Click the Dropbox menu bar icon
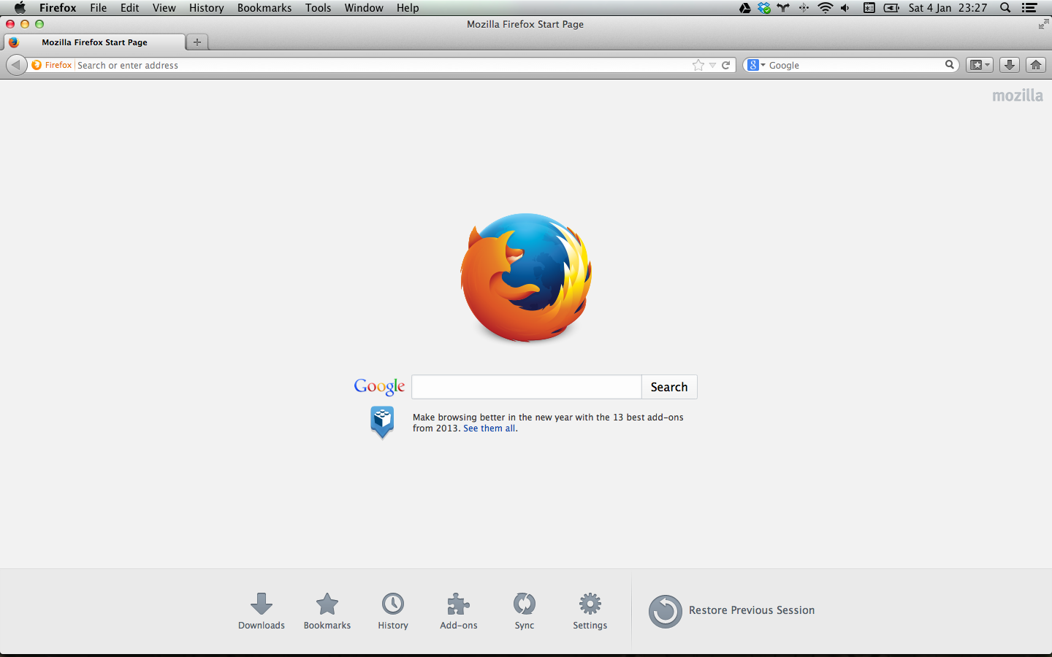 (764, 8)
